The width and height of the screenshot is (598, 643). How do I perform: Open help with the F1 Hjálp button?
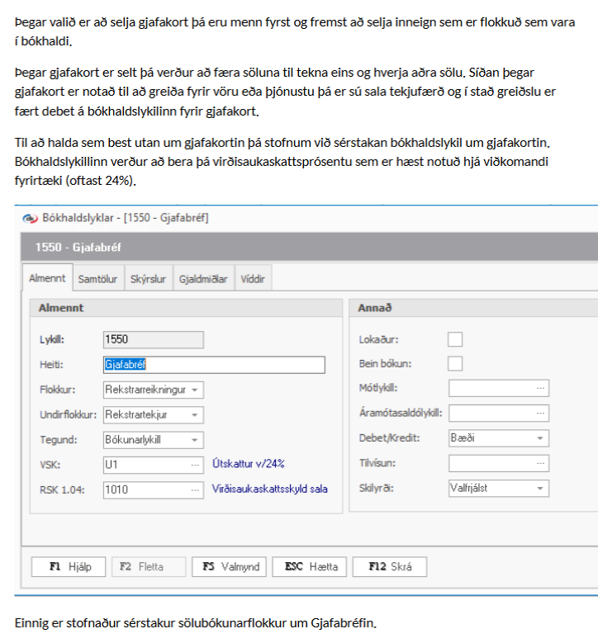click(x=69, y=567)
